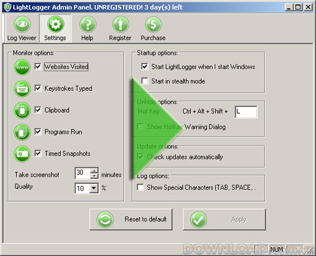The width and height of the screenshot is (316, 256).
Task: Click the keyboard Keystrokes Typed icon
Action: click(22, 89)
